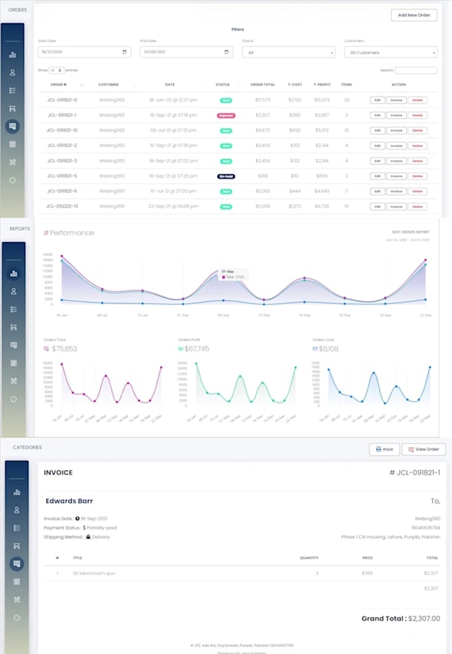This screenshot has height=654, width=452.
Task: Open the table-grid icon in the Reports sidebar
Action: coord(14,363)
